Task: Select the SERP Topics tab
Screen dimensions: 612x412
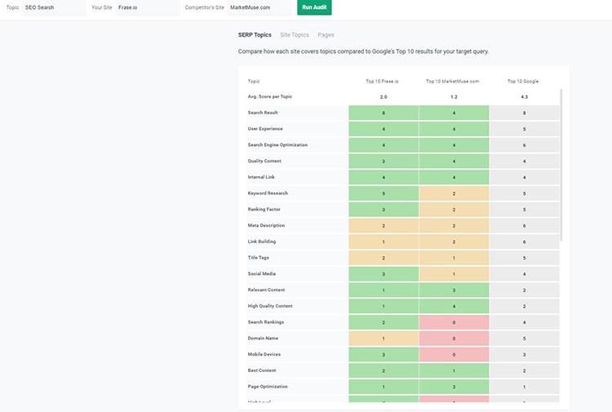Action: coord(255,35)
